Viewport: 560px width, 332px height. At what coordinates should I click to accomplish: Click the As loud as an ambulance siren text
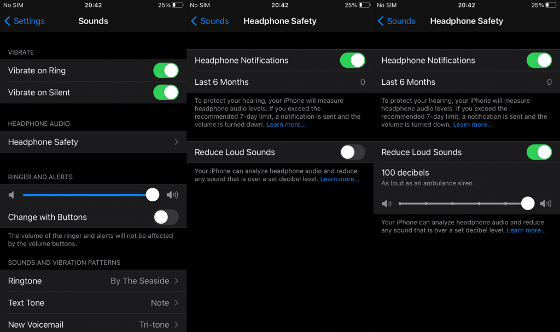point(427,183)
